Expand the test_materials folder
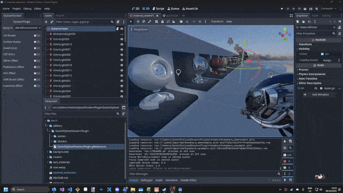 [48, 162]
